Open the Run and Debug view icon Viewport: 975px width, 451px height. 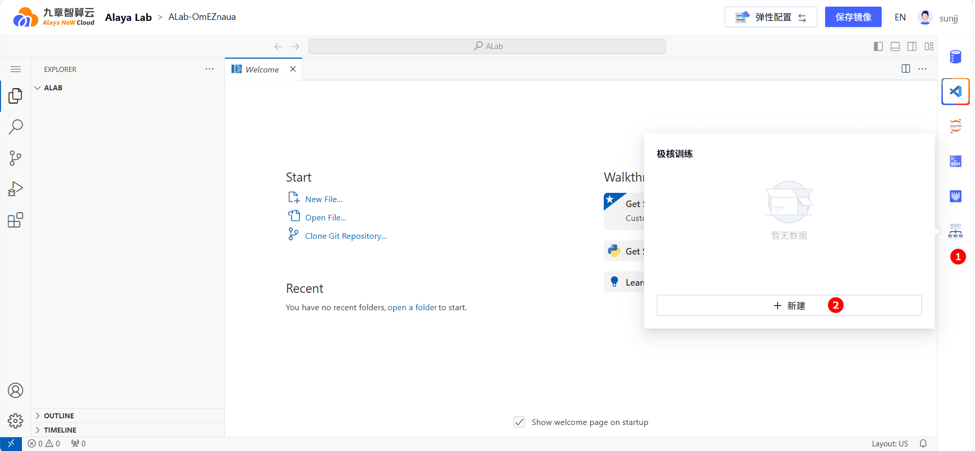click(x=15, y=189)
